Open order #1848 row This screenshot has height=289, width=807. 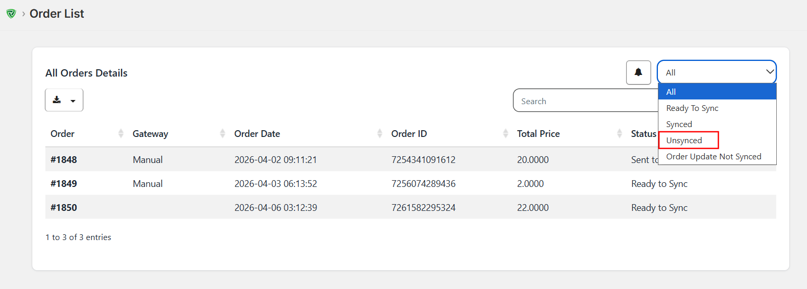[64, 160]
